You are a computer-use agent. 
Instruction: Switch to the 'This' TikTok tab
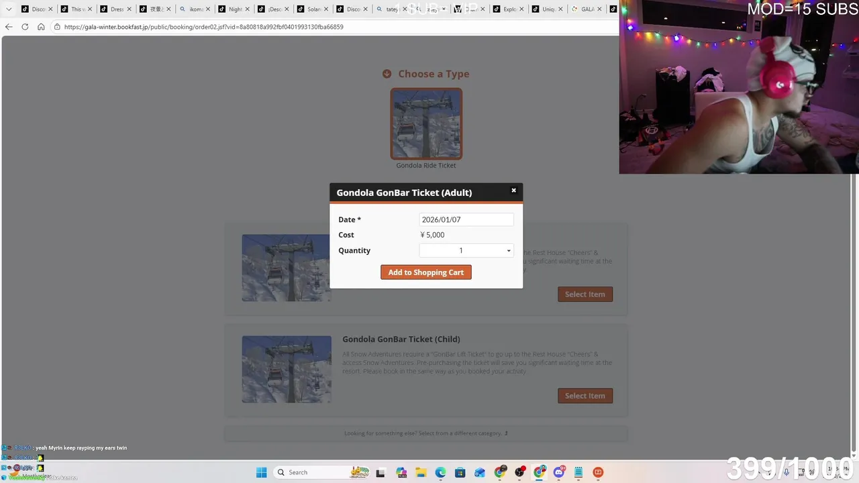click(75, 9)
